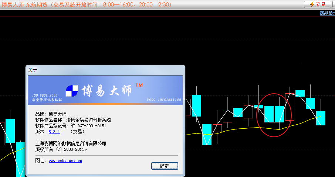
Task: Click the rightmost cyan candlestick on the chart
Action: coord(321,118)
